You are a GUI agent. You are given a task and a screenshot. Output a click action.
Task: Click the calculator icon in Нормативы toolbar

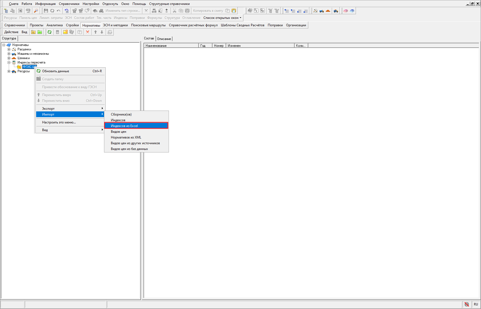[57, 32]
